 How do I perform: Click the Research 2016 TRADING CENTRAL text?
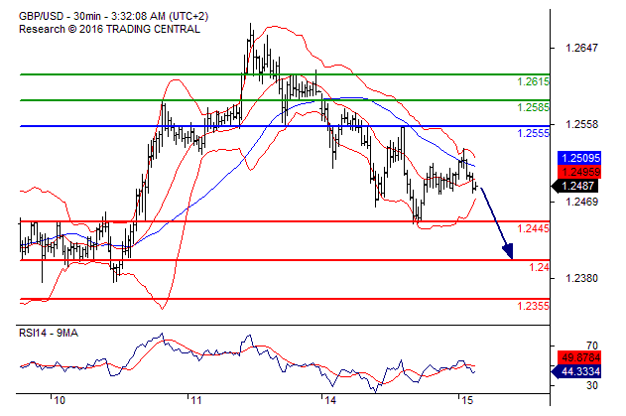pyautogui.click(x=109, y=29)
